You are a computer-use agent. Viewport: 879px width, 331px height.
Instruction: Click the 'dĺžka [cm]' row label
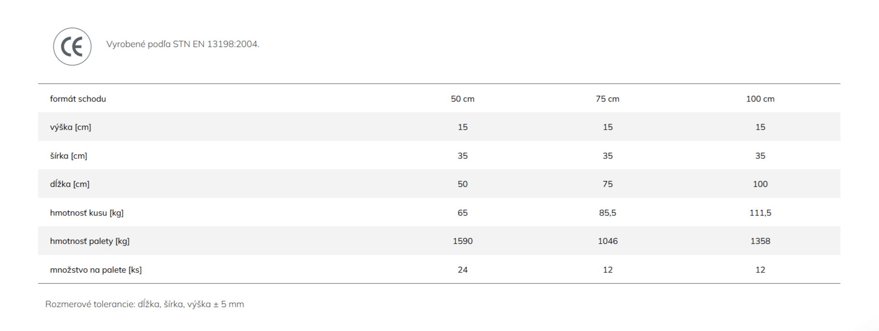point(69,184)
